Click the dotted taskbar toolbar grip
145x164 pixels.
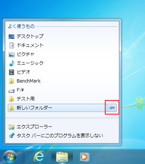coord(23,157)
